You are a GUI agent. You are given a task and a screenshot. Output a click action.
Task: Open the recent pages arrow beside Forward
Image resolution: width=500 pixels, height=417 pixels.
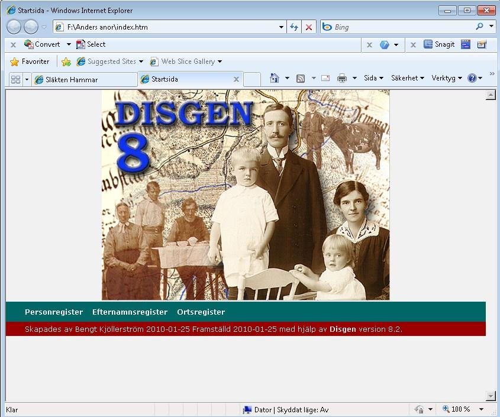(44, 27)
